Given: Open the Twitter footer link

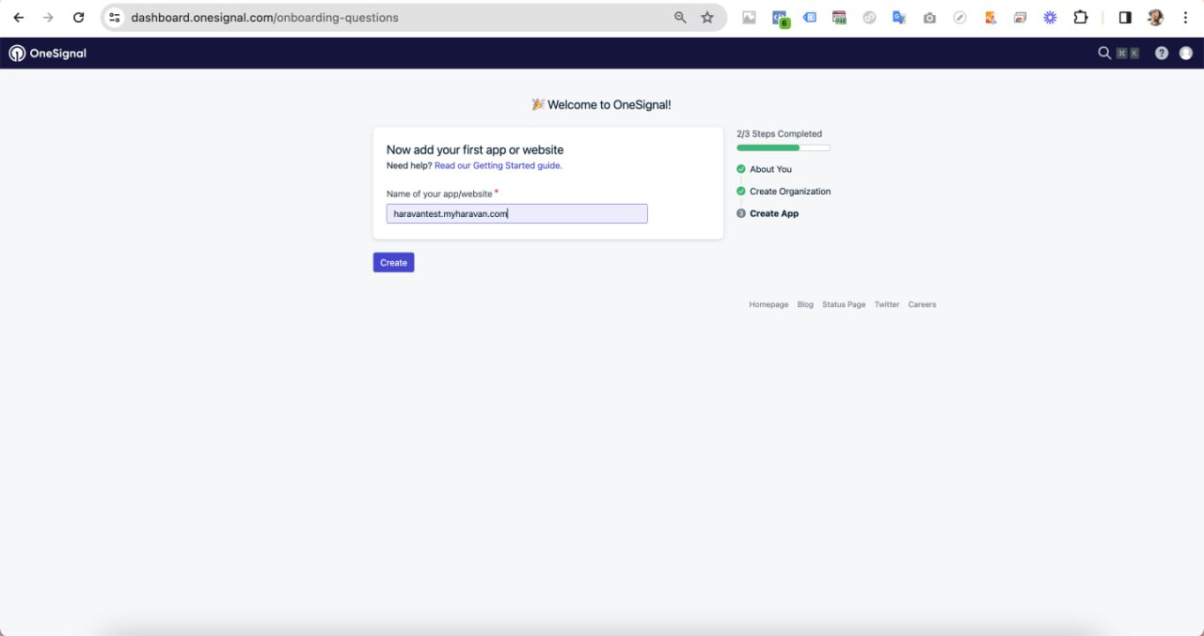Looking at the screenshot, I should click(887, 304).
